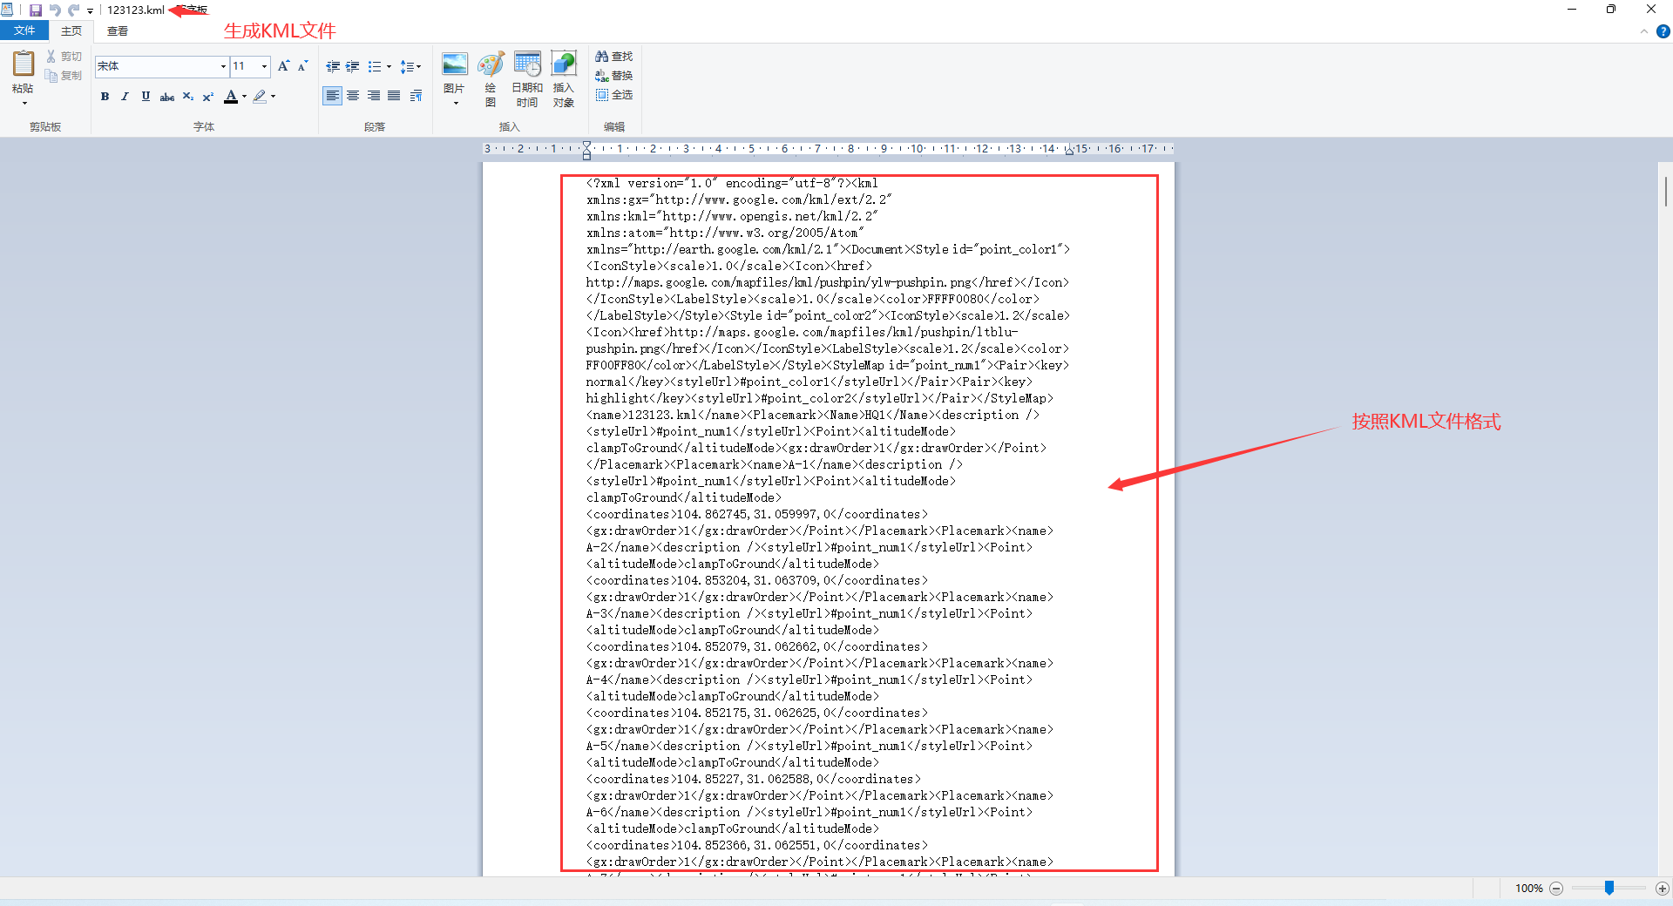Screen dimensions: 1673x906
Task: Click the right indent marker on the ruler
Action: (x=1069, y=152)
